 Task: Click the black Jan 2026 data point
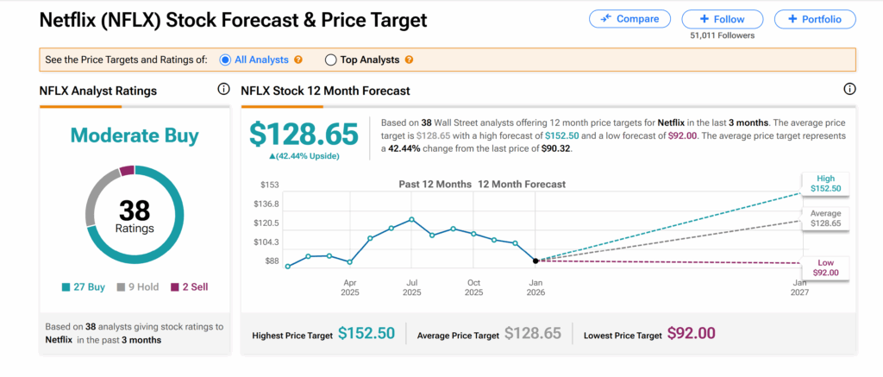point(535,261)
